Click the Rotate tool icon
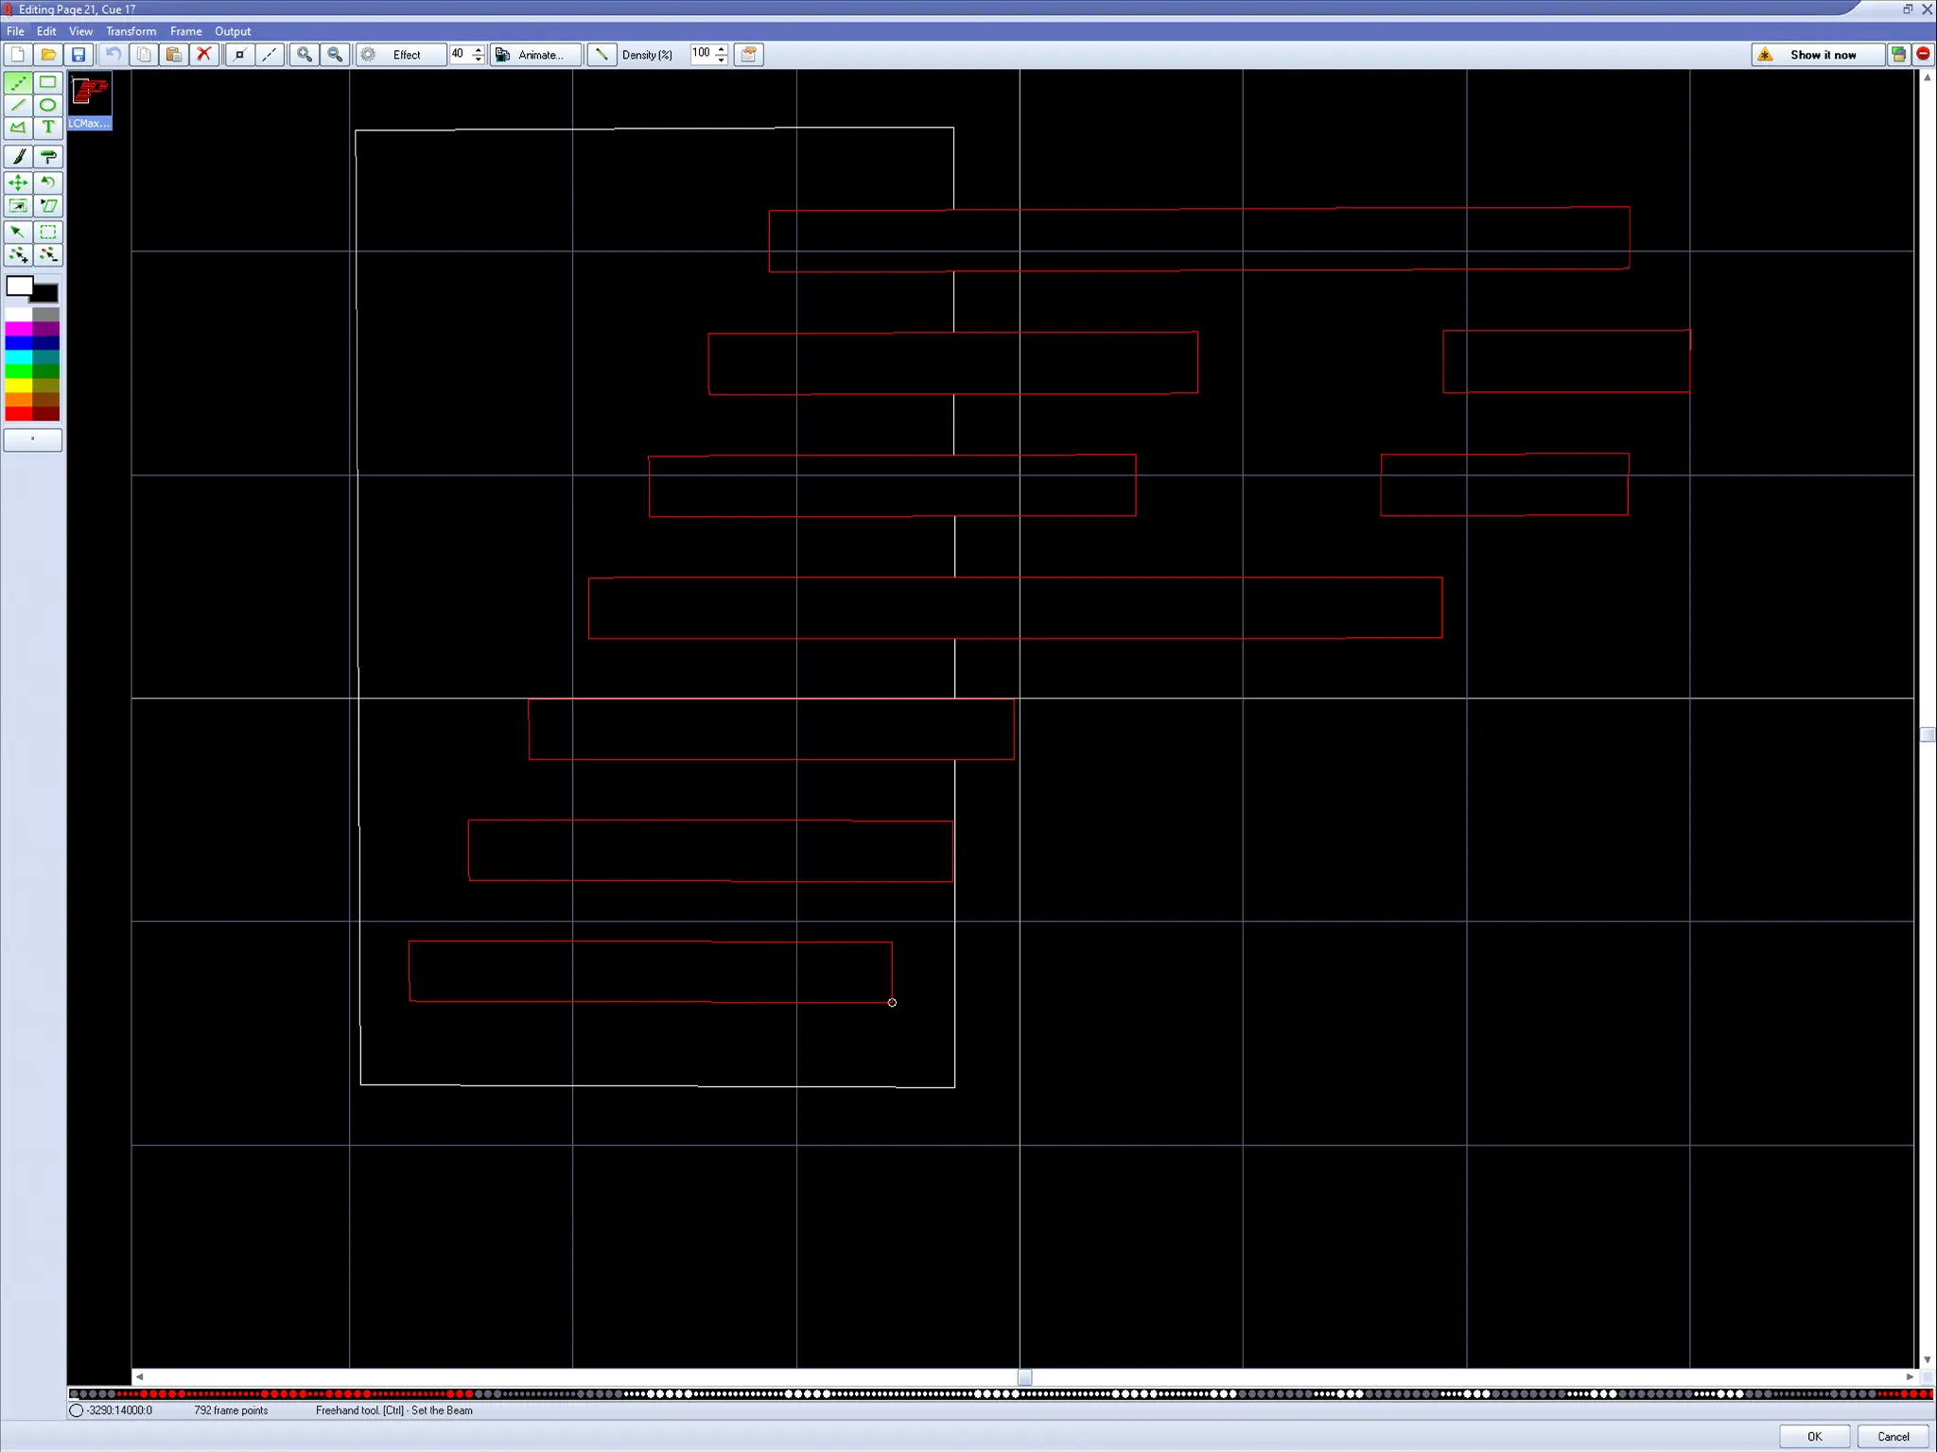This screenshot has height=1452, width=1937. (45, 181)
